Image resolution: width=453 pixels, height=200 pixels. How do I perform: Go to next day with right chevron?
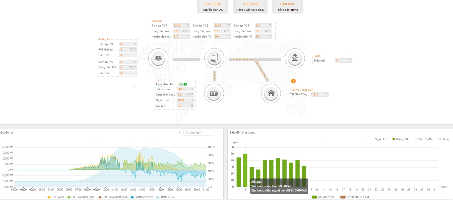click(x=219, y=132)
